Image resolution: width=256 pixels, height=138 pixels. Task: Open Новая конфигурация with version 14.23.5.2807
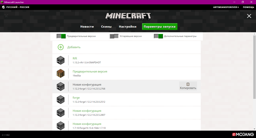point(126,113)
